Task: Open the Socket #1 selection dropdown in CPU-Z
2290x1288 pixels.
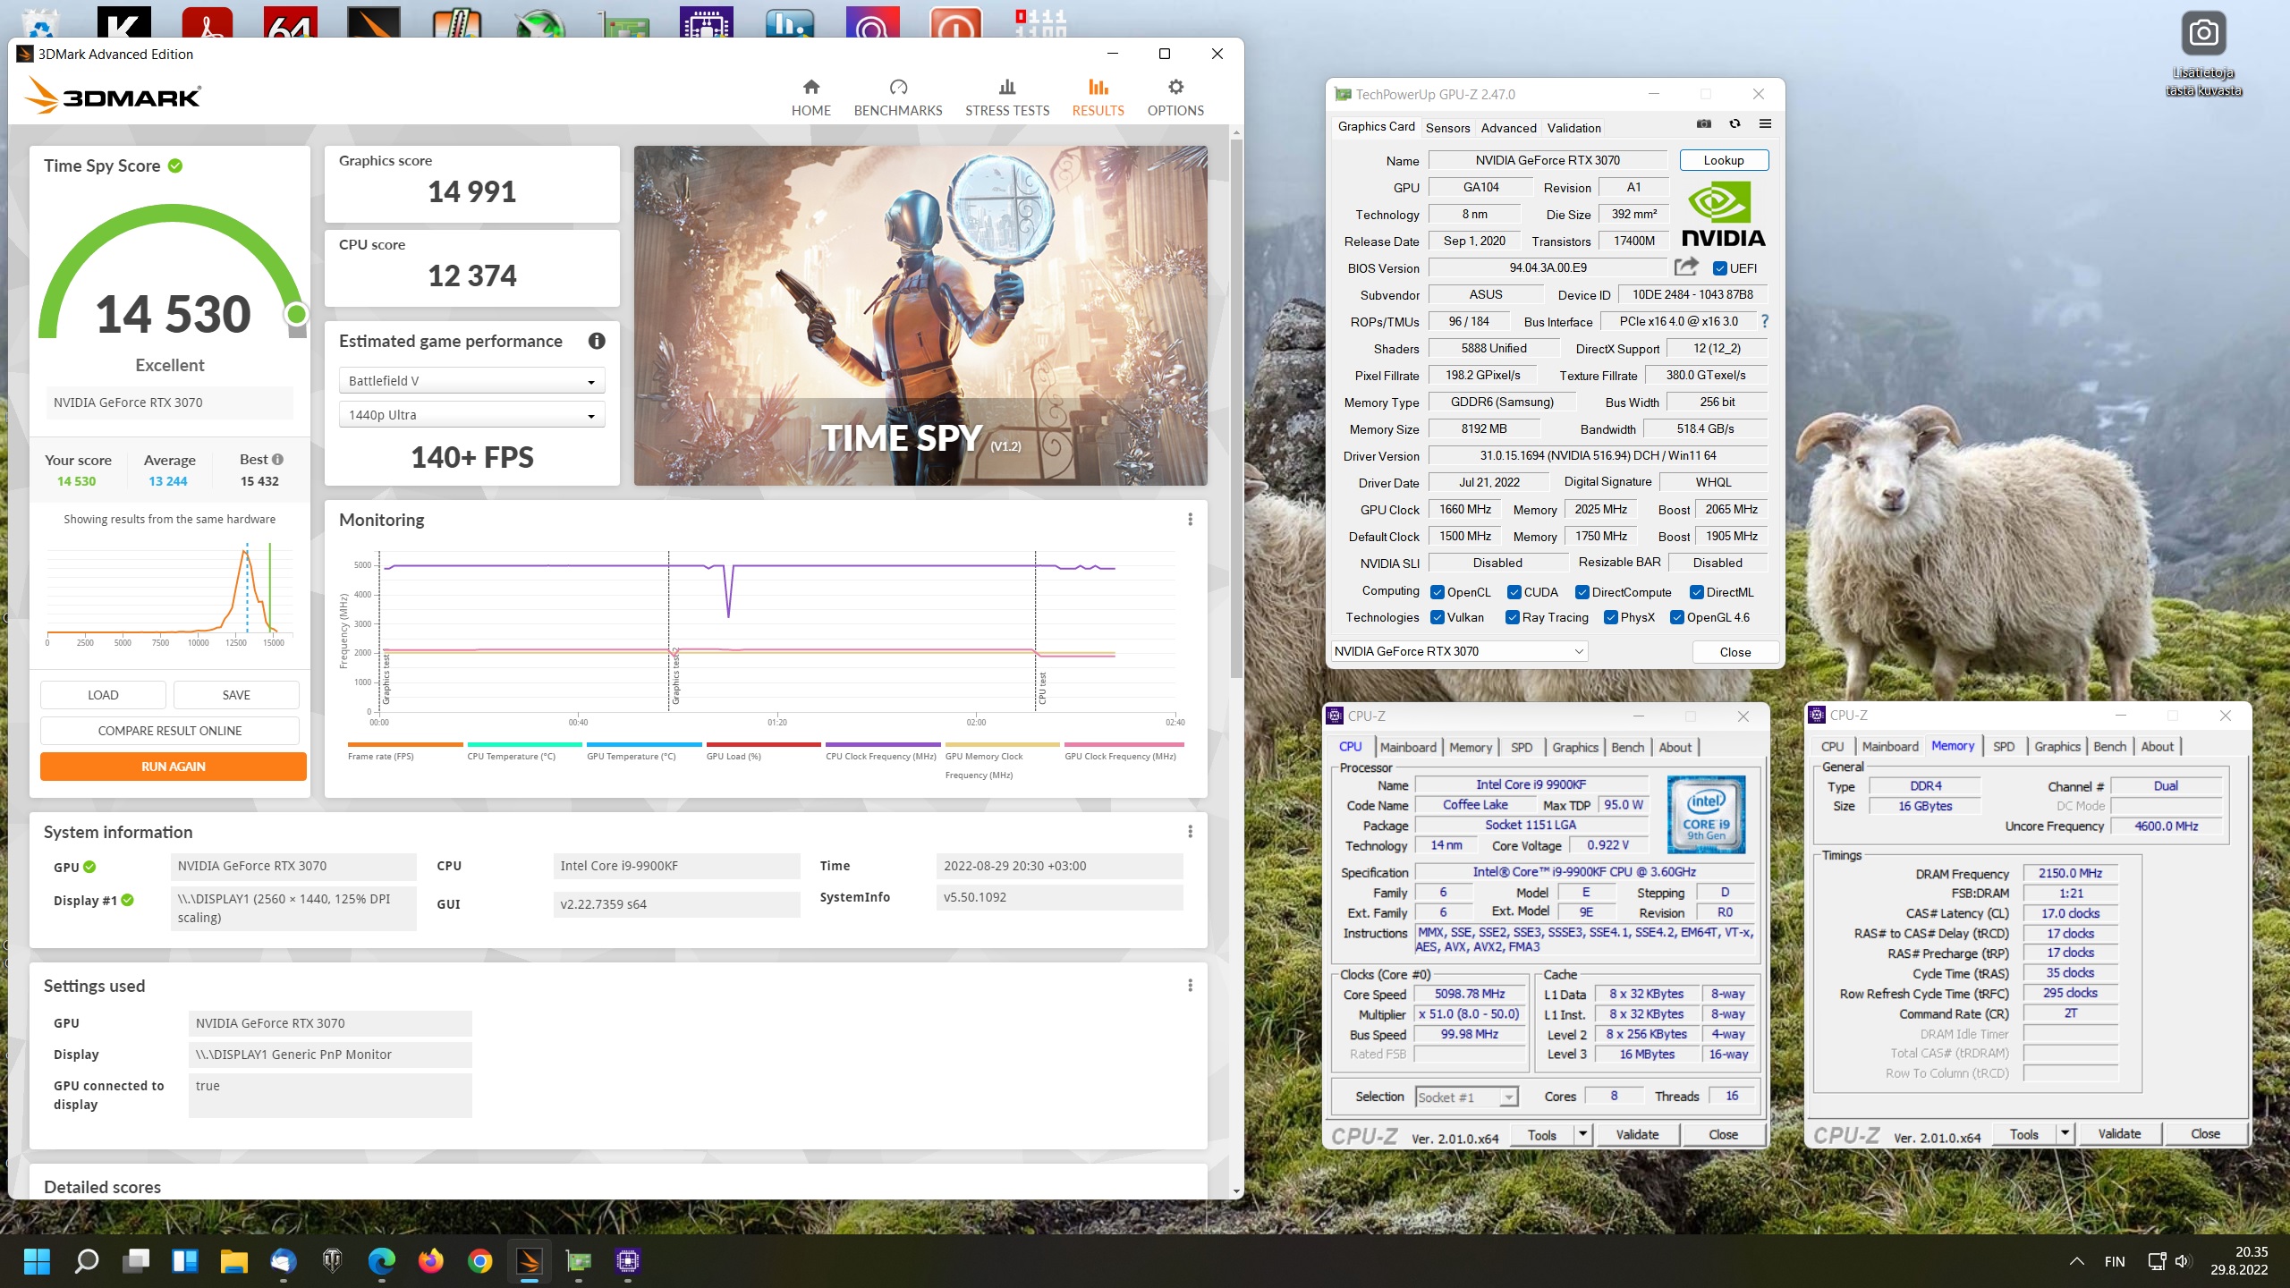Action: tap(1467, 1097)
